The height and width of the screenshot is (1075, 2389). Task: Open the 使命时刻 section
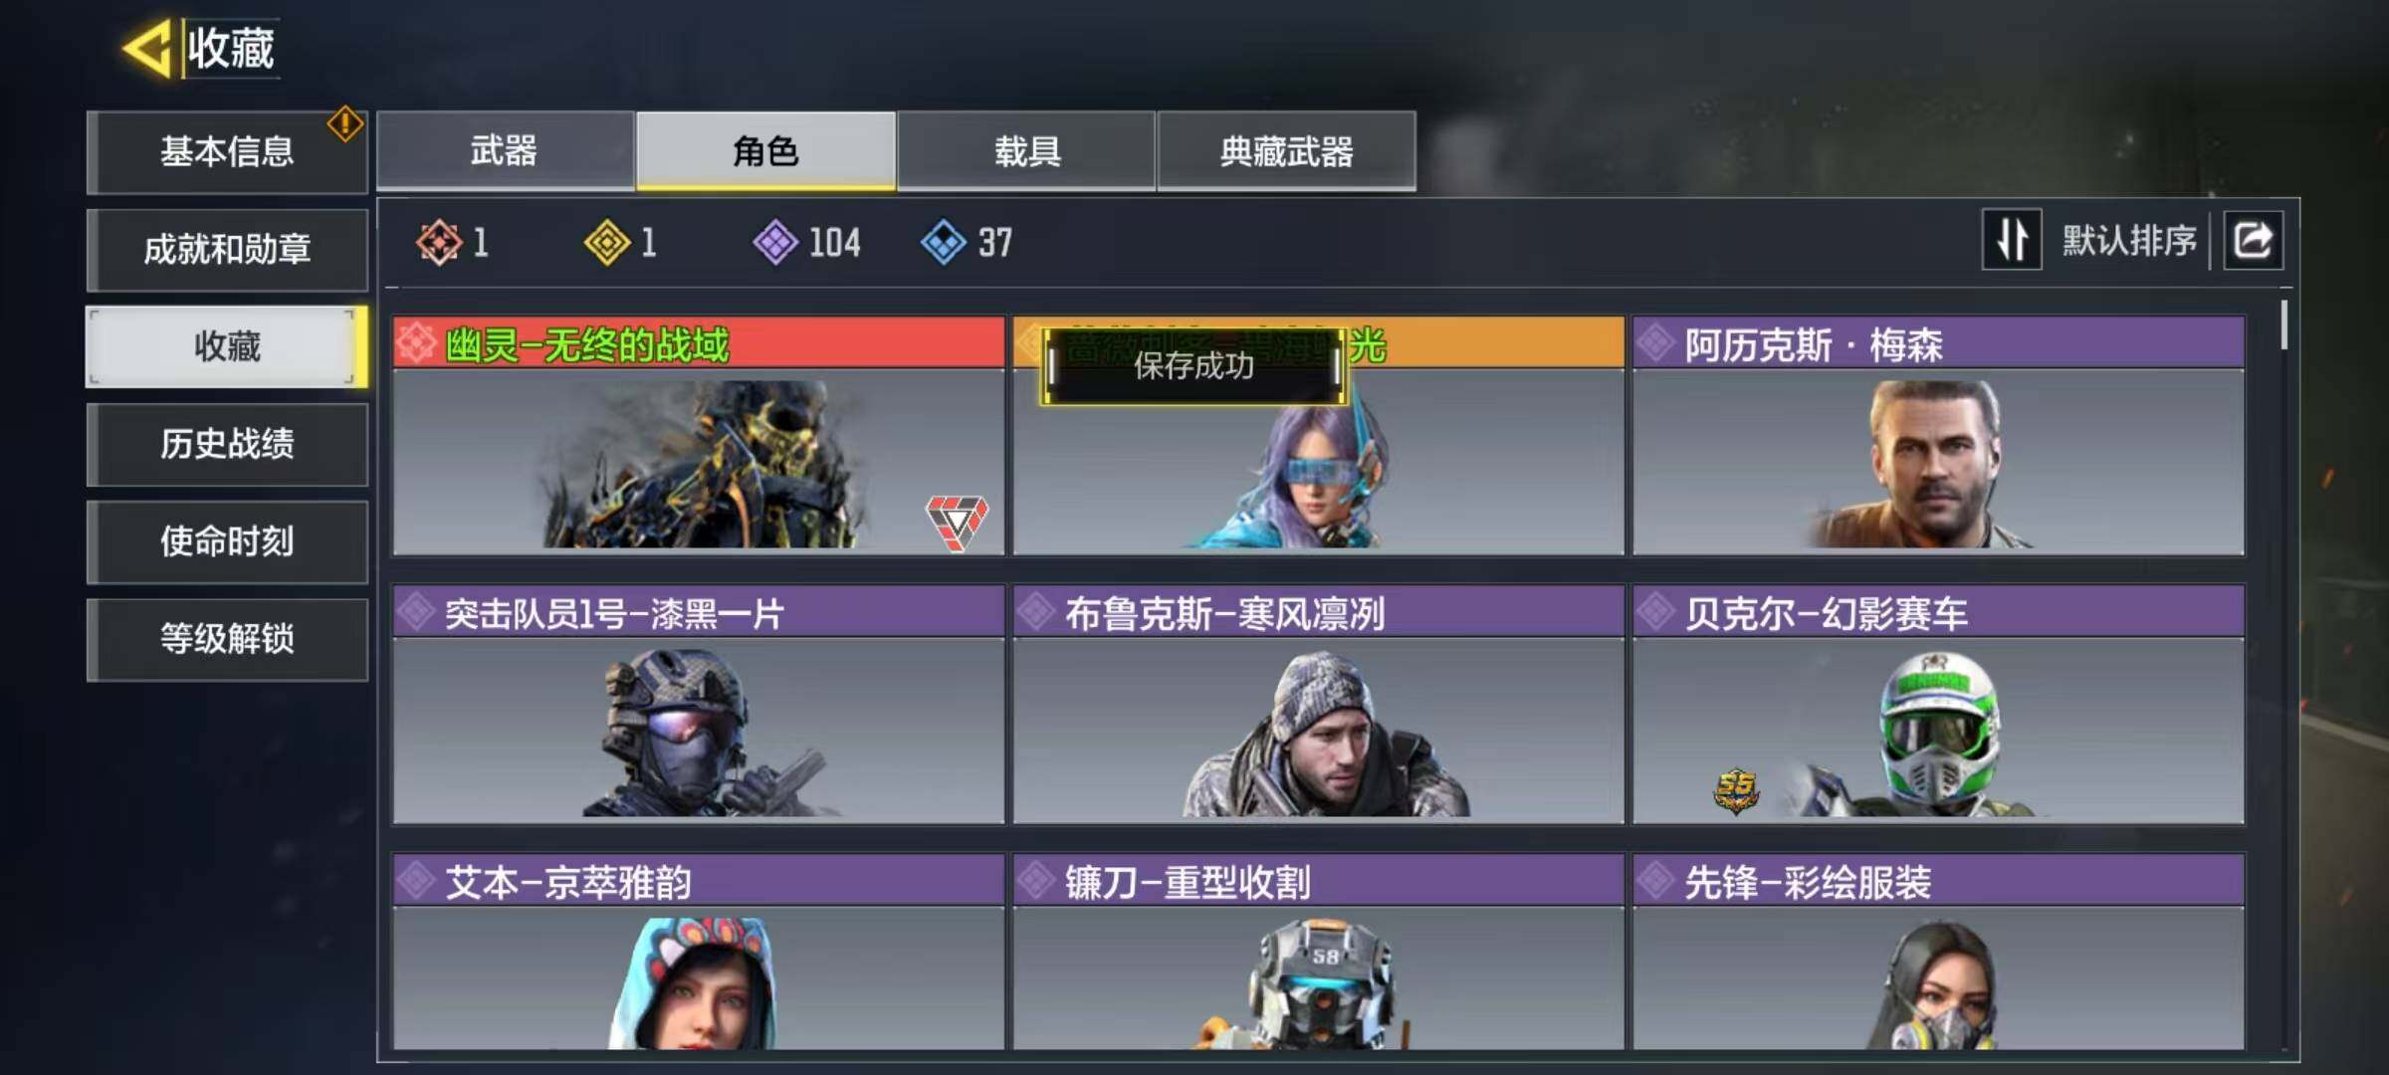point(227,541)
